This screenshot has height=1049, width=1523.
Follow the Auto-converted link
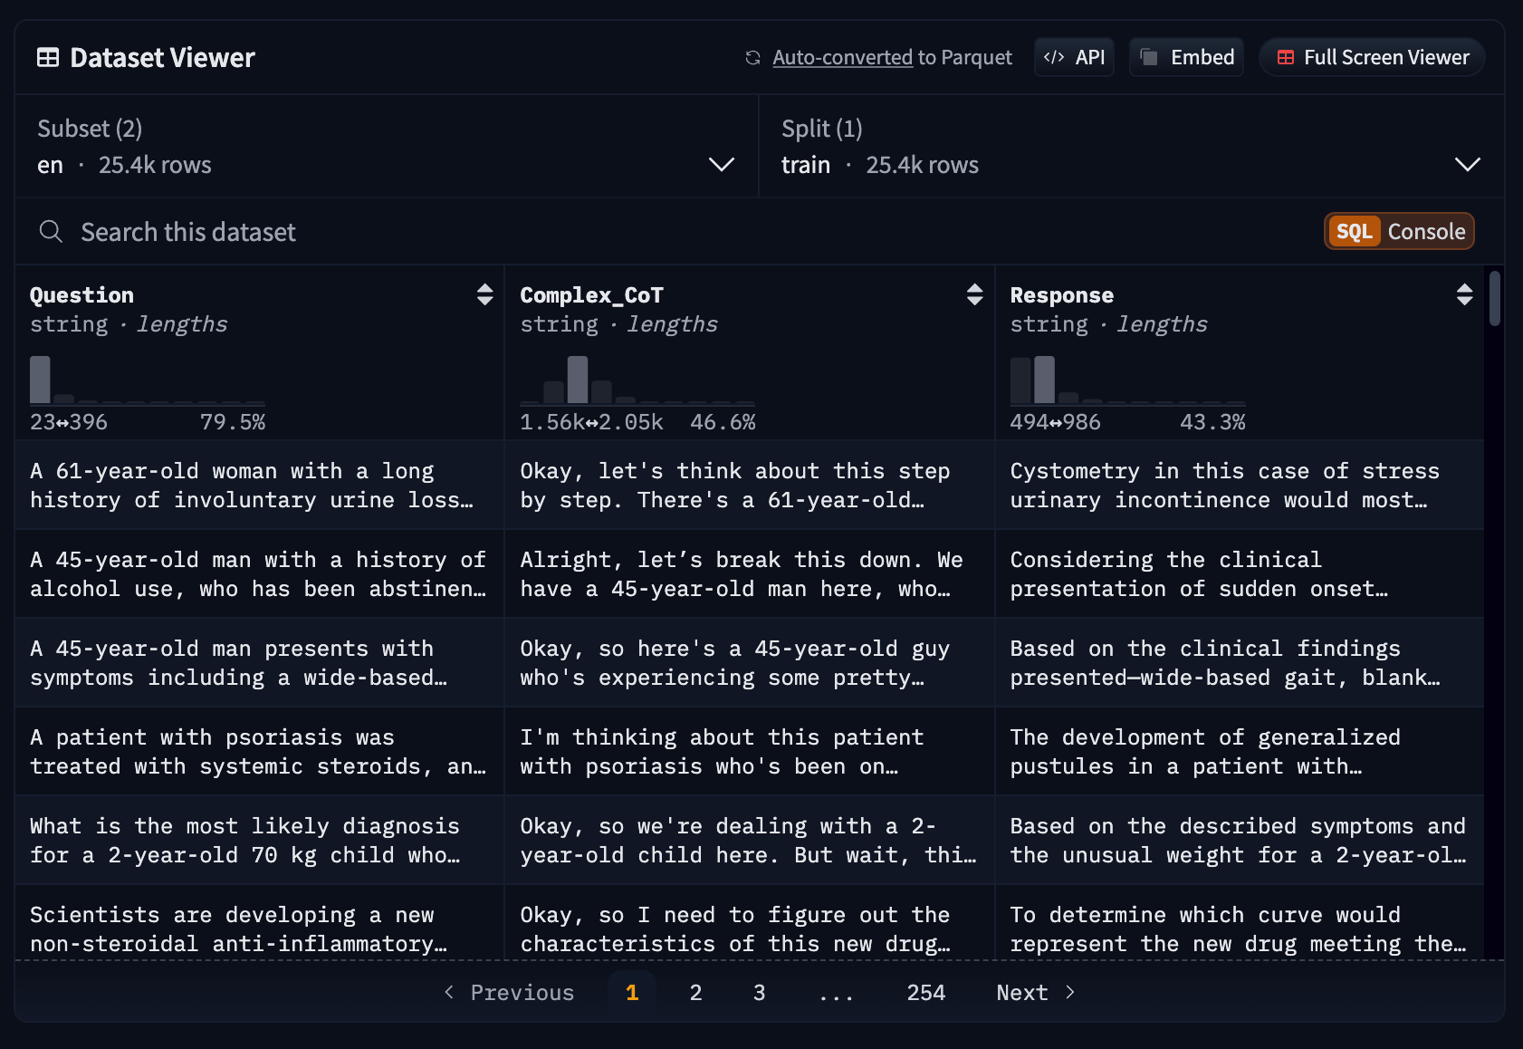pyautogui.click(x=842, y=58)
